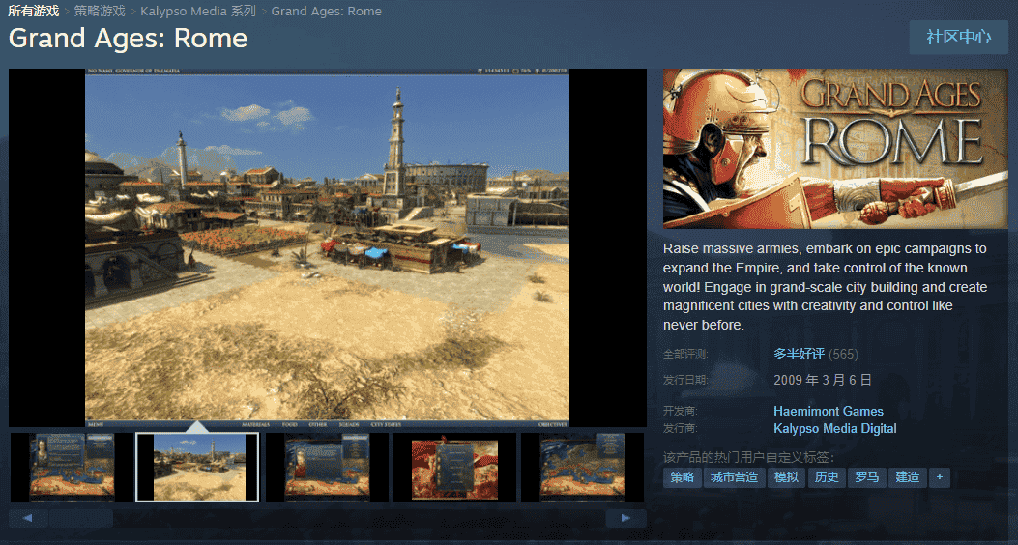Image resolution: width=1018 pixels, height=545 pixels.
Task: Click the Grand Ages: Rome page title
Action: point(128,39)
